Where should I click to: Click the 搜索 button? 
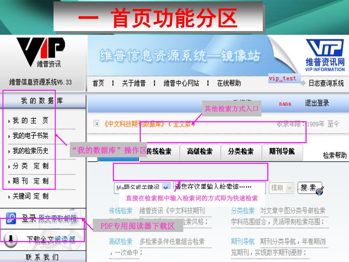[310, 188]
